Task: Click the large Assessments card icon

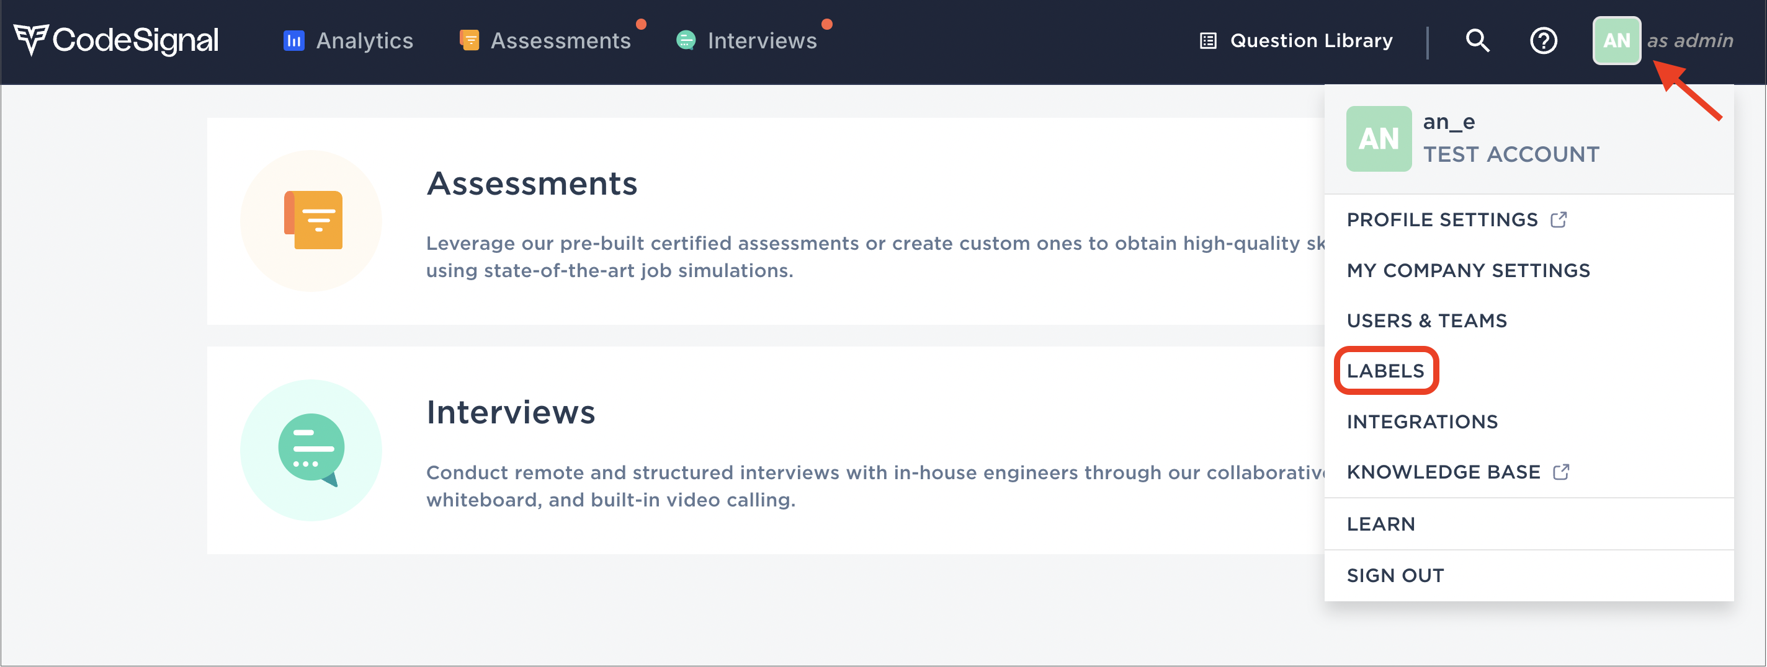Action: [311, 221]
